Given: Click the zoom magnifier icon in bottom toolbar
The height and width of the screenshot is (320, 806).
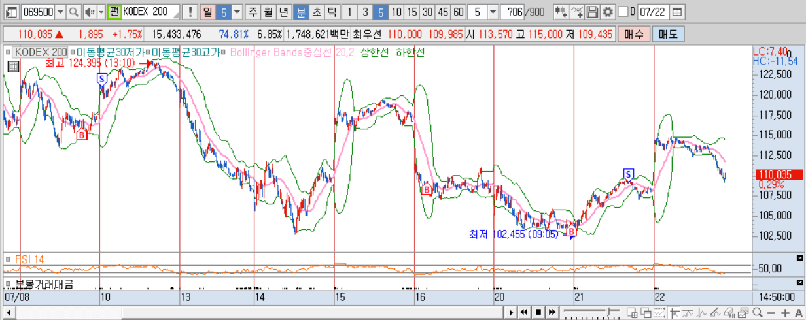Looking at the screenshot, I should tap(758, 312).
